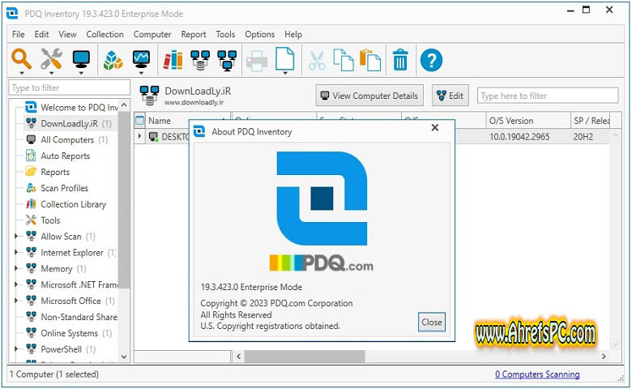Screen dimensions: 632x389
Task: Select Non-Standard Shares collection in tree
Action: pos(71,317)
